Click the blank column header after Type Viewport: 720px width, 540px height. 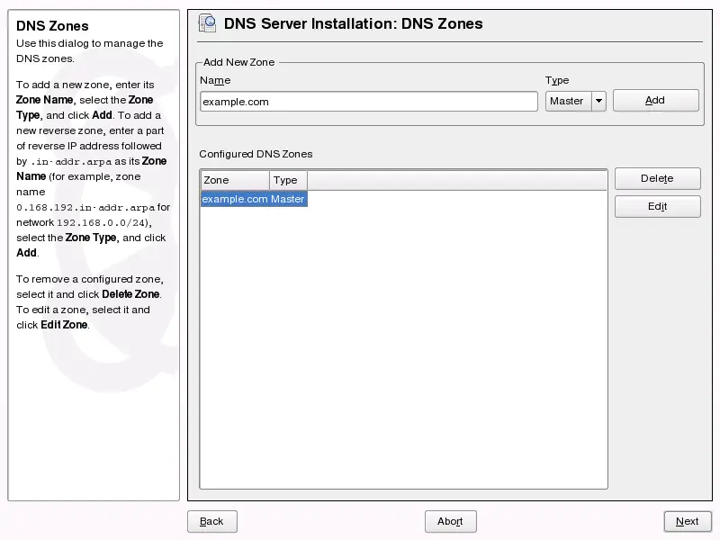(x=457, y=180)
